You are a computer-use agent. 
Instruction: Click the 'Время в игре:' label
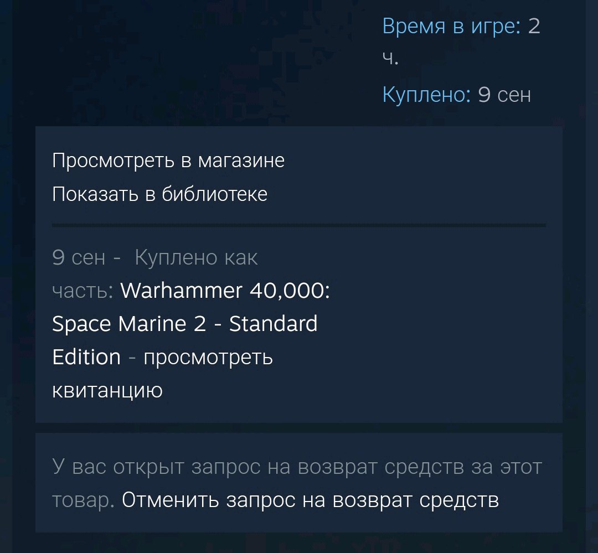point(452,27)
